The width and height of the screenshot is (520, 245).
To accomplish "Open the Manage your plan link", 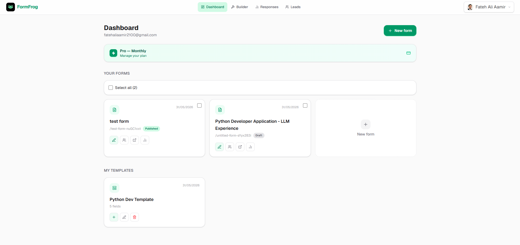I will (x=133, y=56).
